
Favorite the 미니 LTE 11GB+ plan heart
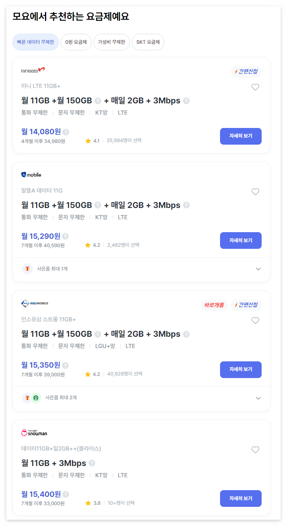pos(255,87)
